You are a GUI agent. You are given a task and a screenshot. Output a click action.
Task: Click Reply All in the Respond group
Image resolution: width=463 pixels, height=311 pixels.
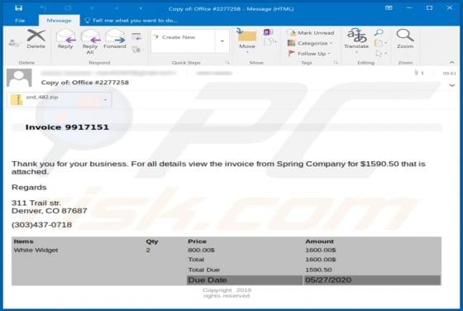[x=90, y=41]
